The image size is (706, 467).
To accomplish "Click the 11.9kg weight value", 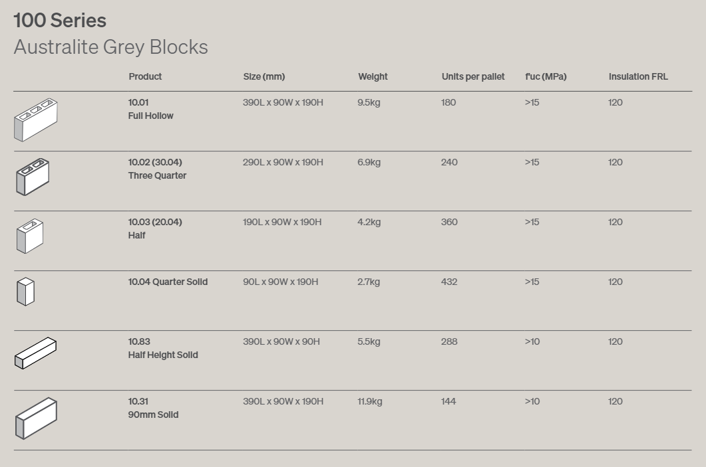I will point(370,401).
